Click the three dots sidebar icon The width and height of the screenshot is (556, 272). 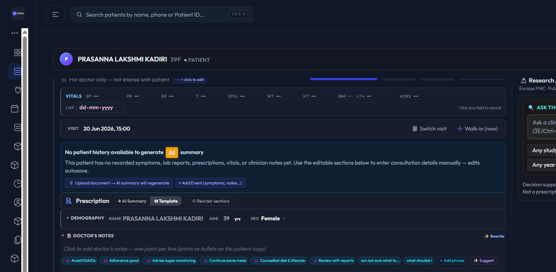coord(14,33)
